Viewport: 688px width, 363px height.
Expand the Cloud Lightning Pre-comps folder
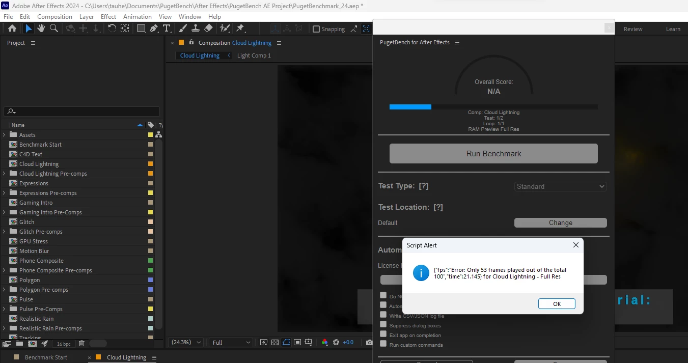click(4, 174)
